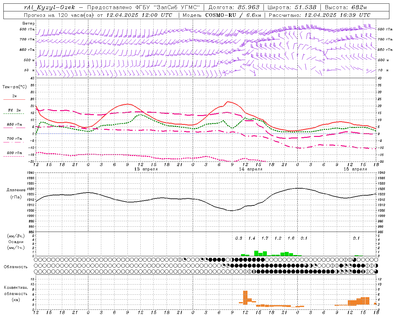Select the provider text "ЗапСиб УГМС"

tap(177, 7)
